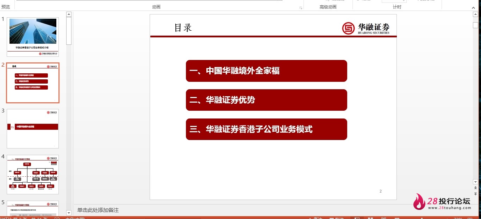Image resolution: width=481 pixels, height=219 pixels.
Task: Open slide 3 thumbnail in the slide panel
Action: click(x=33, y=129)
